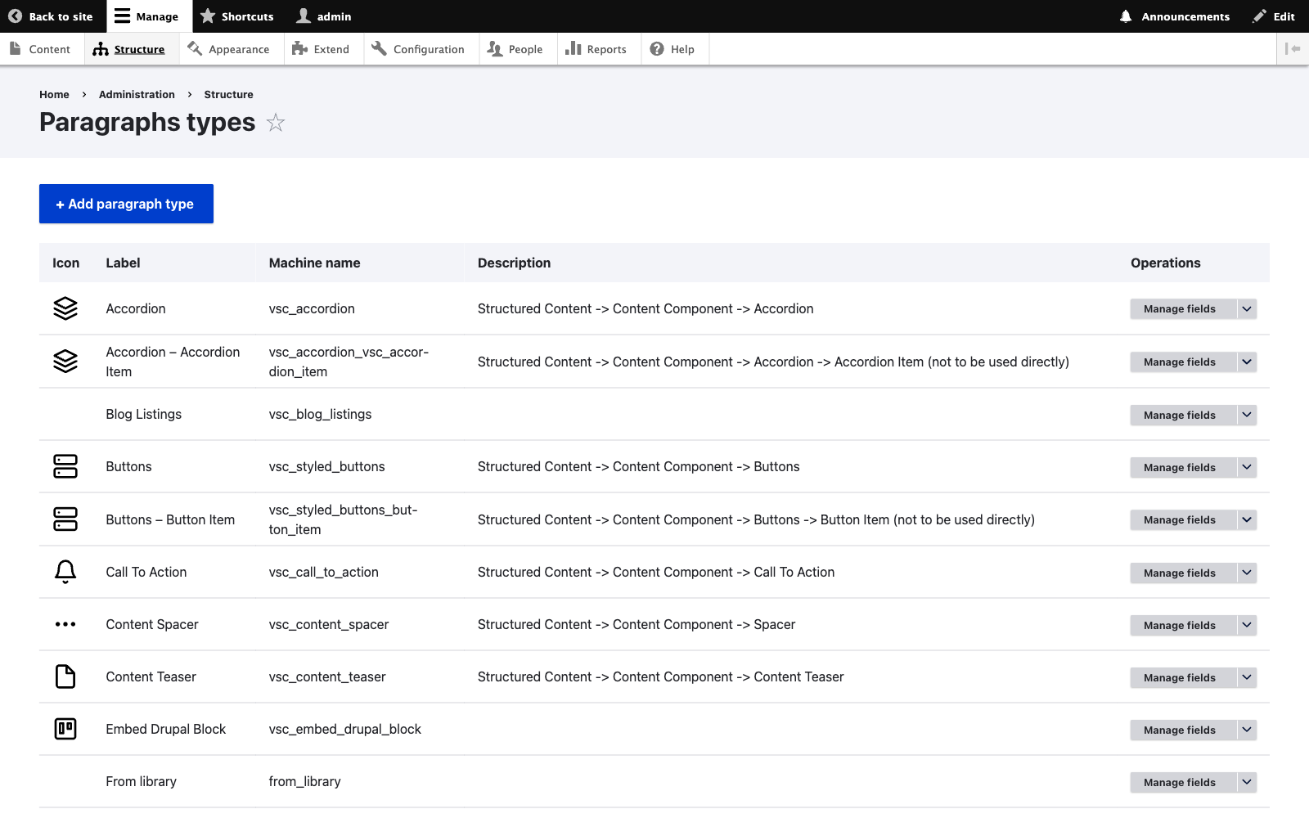Screen dimensions: 1309x818
Task: Expand operations dropdown for From library
Action: coord(1247,782)
